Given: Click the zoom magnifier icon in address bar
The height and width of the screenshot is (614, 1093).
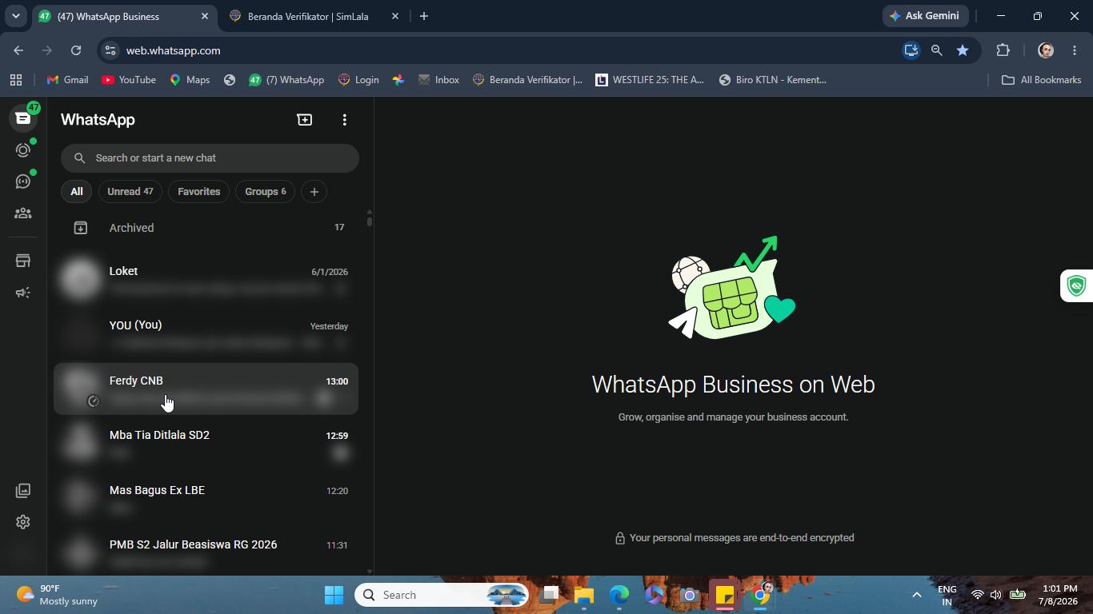Looking at the screenshot, I should pyautogui.click(x=936, y=50).
